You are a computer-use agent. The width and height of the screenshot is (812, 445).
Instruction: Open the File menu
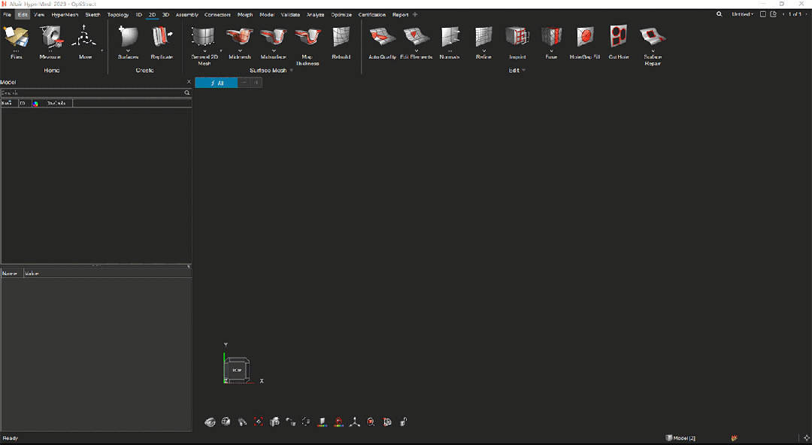click(7, 14)
